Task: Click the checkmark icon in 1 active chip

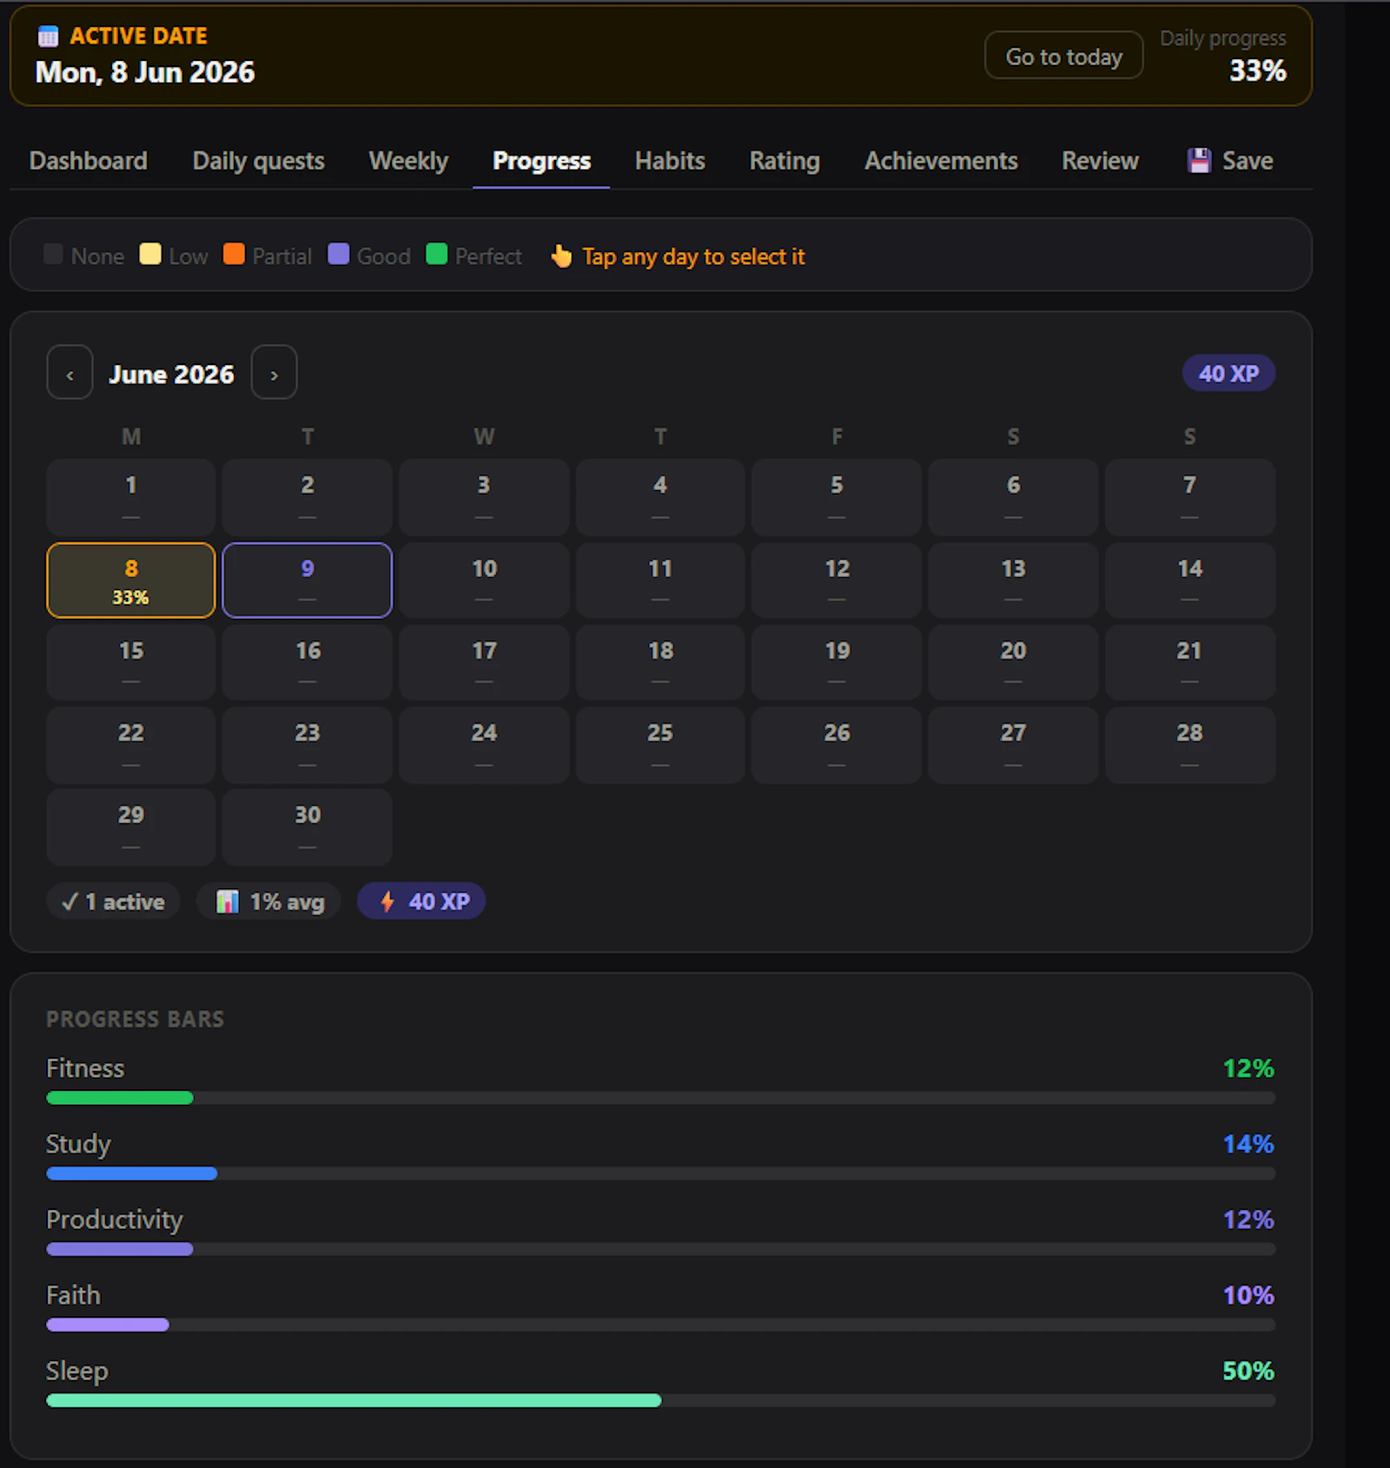Action: (69, 901)
